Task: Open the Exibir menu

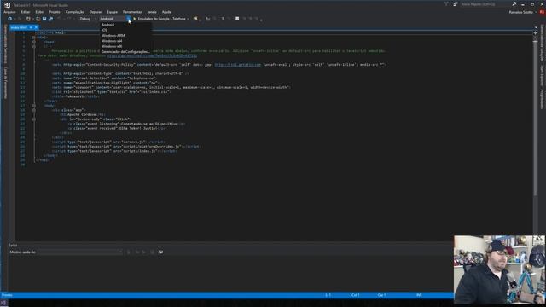Action: click(39, 12)
